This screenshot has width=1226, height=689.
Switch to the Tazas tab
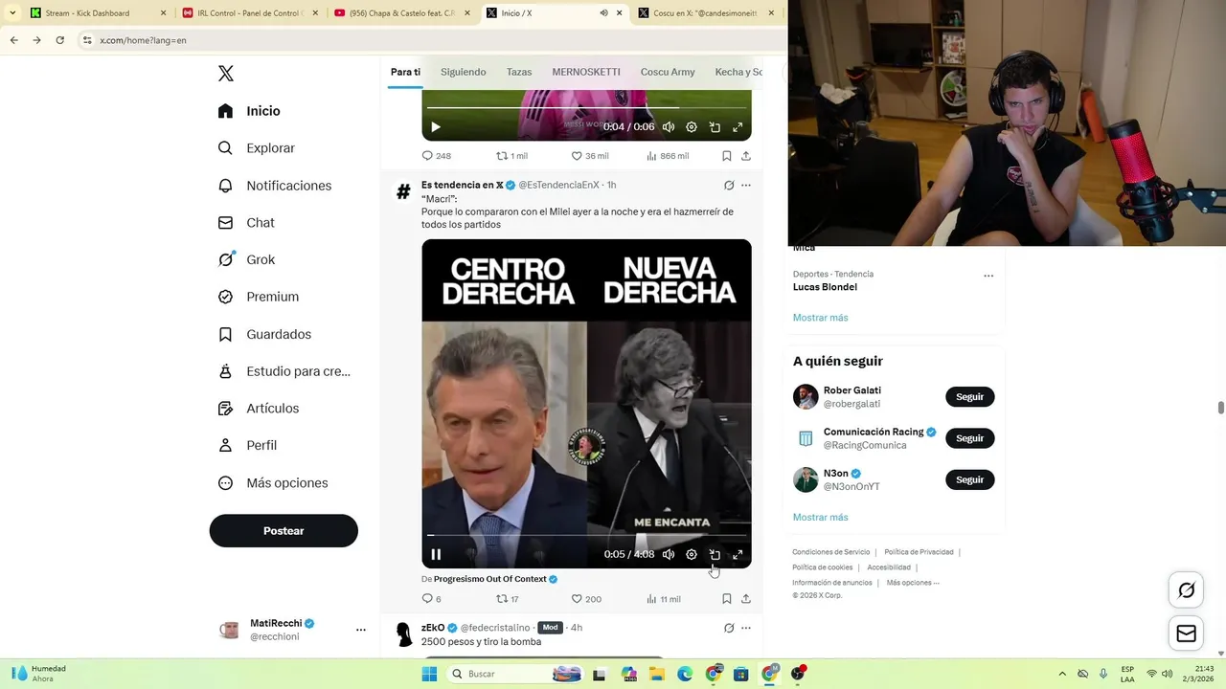[x=519, y=72]
